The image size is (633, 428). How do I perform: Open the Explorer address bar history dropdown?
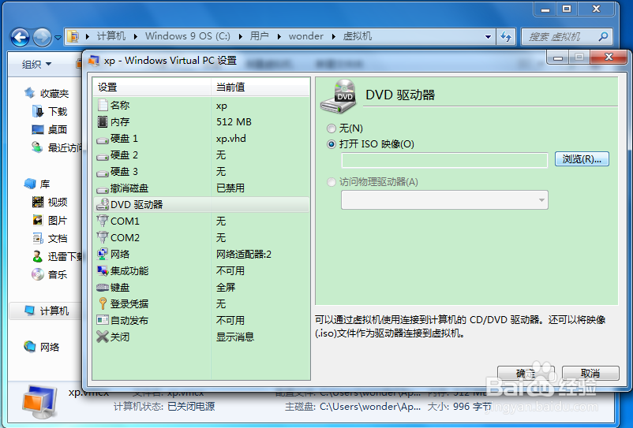point(488,37)
